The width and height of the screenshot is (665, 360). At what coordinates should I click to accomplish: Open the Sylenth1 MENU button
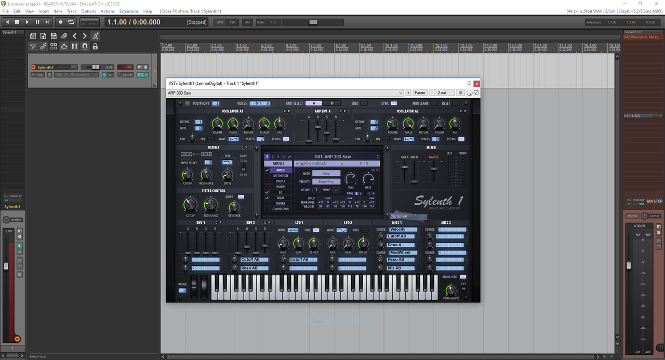278,164
